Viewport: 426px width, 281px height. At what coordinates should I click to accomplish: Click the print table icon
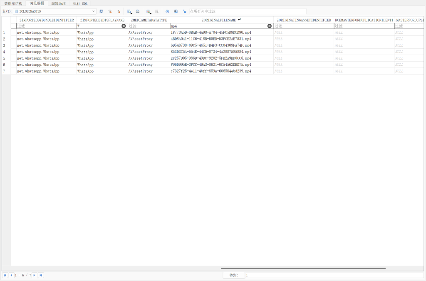tap(138, 11)
